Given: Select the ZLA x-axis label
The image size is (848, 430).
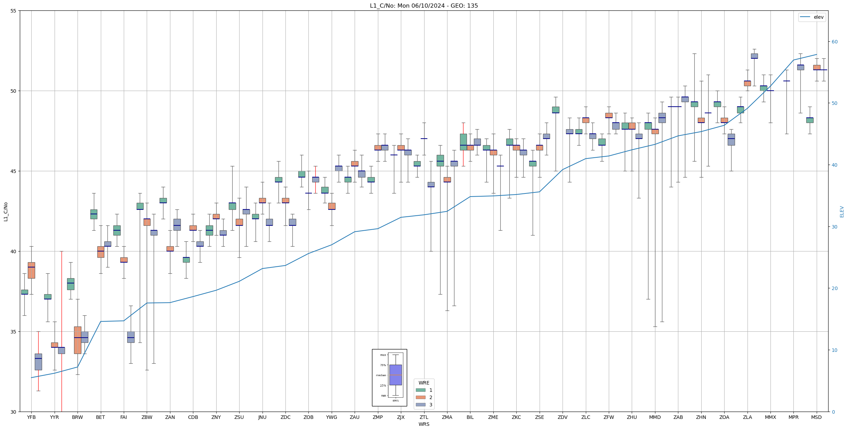Looking at the screenshot, I should [x=748, y=417].
